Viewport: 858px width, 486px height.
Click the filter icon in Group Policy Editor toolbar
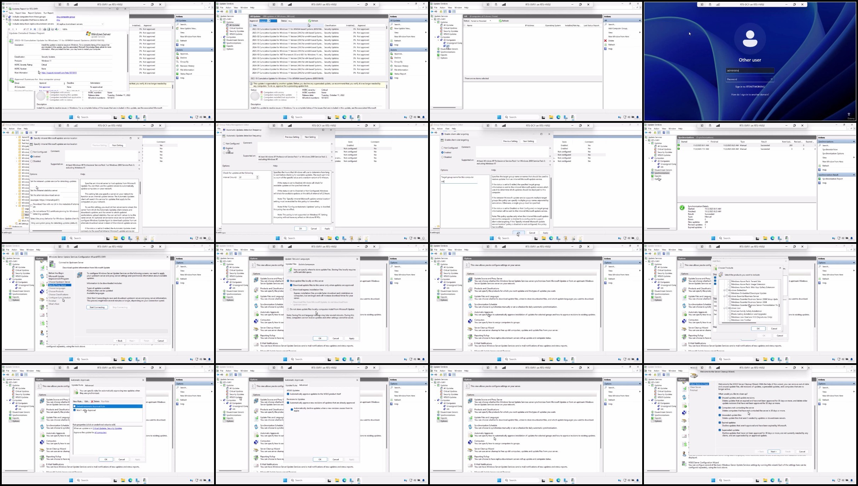36,133
